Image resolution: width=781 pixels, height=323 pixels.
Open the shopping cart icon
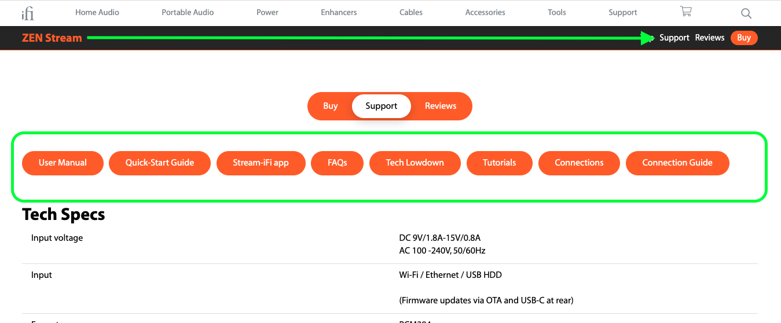[686, 12]
